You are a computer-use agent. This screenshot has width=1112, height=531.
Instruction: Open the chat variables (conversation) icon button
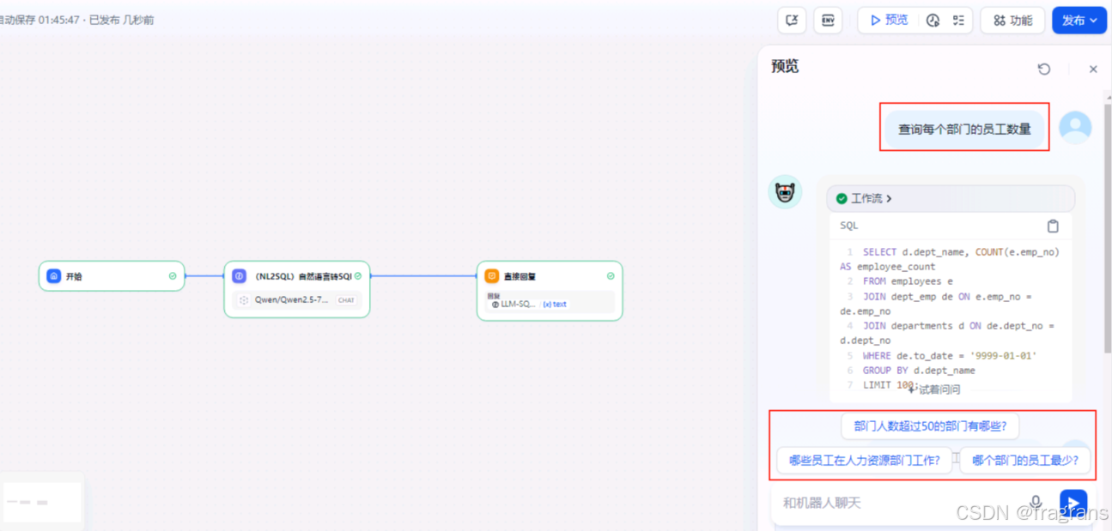point(792,20)
